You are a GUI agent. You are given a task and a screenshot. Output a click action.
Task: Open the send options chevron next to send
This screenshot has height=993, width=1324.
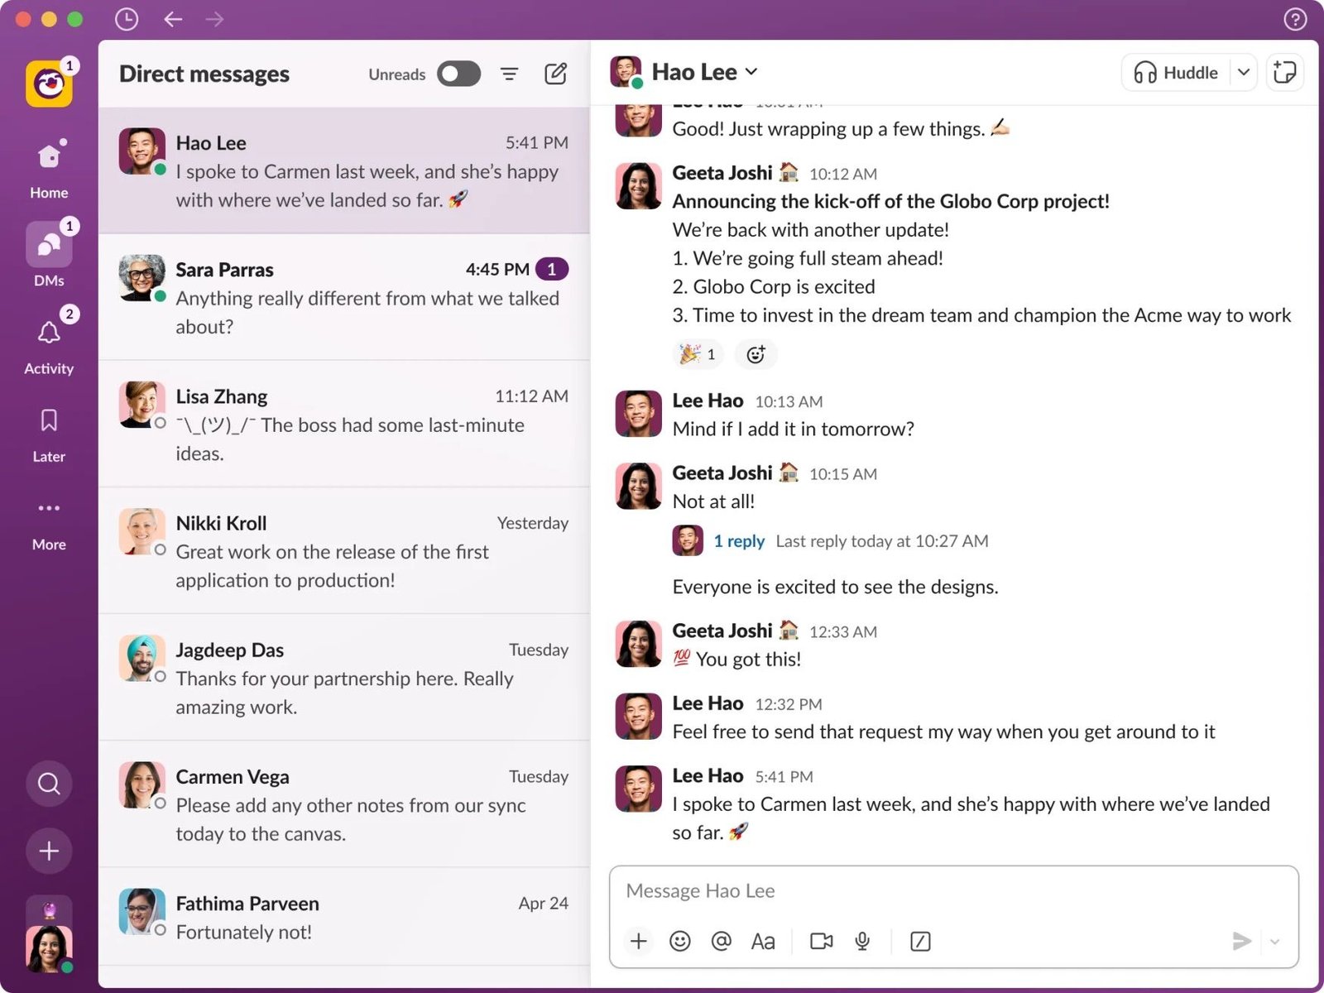click(x=1274, y=941)
